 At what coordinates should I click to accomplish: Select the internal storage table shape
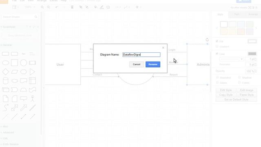[x=32, y=81]
